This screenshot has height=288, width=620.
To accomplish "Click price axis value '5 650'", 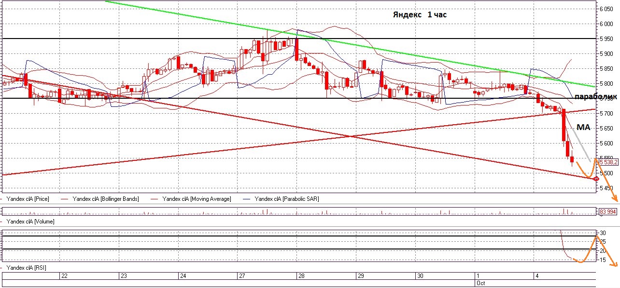I will (x=606, y=129).
